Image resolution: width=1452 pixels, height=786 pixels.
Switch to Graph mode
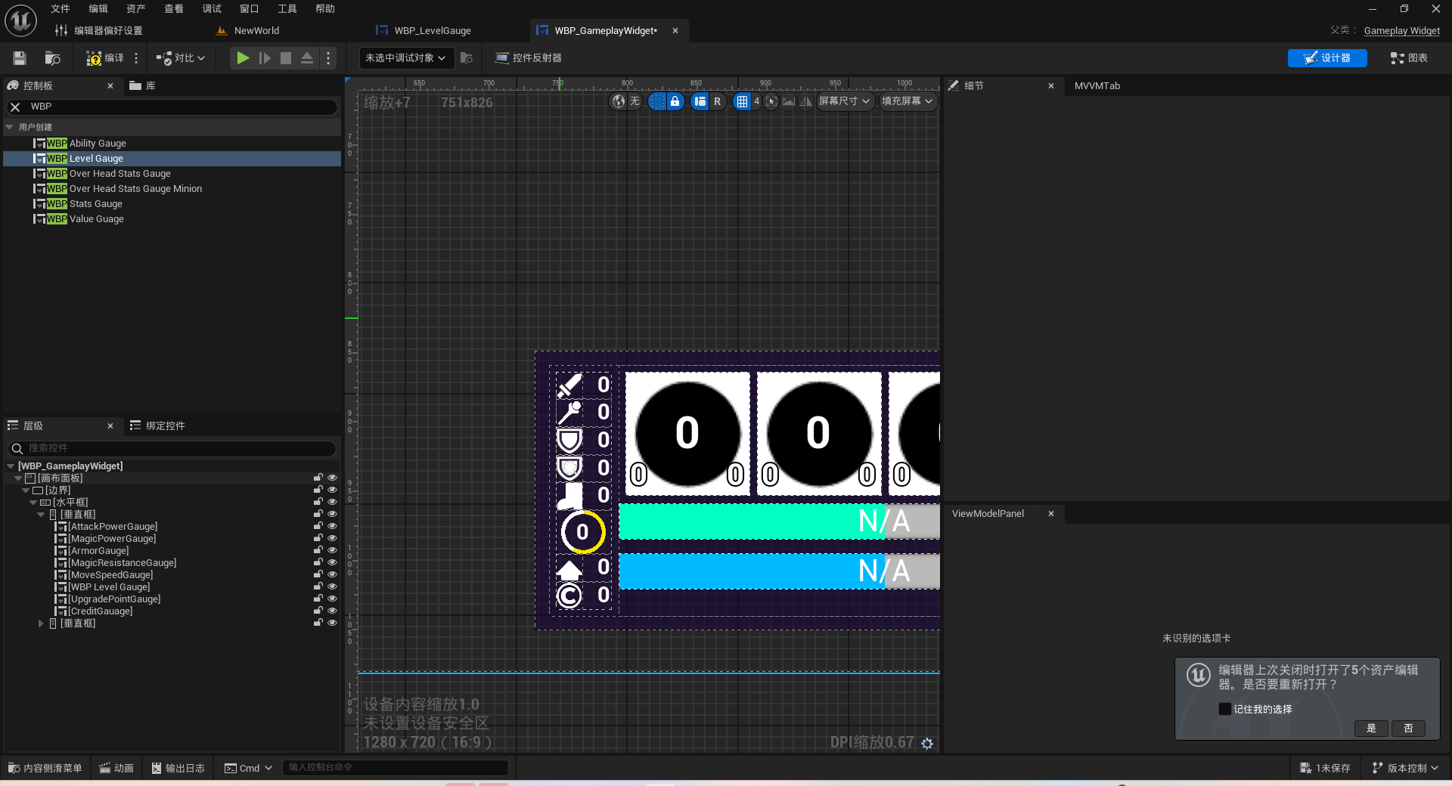pos(1409,58)
